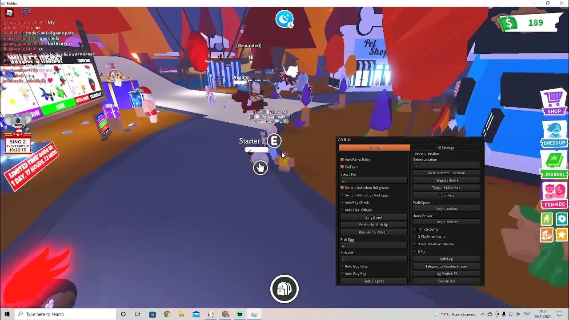Disable the PetFarm checkbox

pyautogui.click(x=342, y=167)
